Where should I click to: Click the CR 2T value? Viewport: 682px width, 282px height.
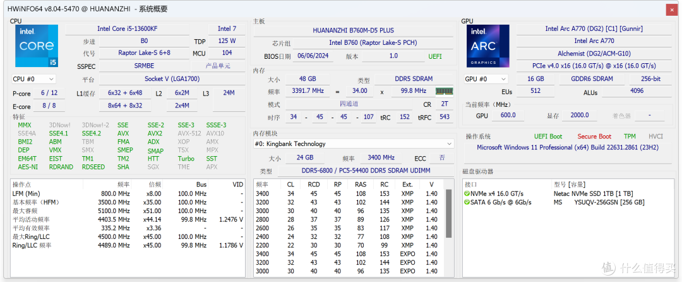coord(445,104)
